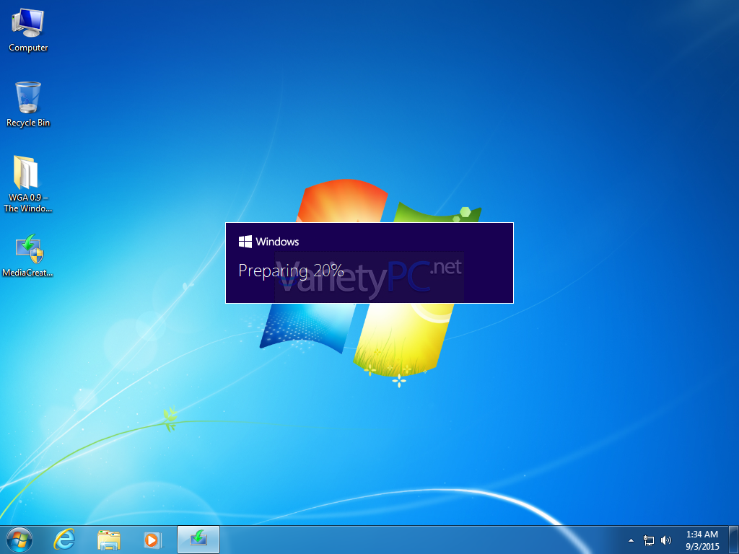
Task: Show hidden system tray icons
Action: 631,540
